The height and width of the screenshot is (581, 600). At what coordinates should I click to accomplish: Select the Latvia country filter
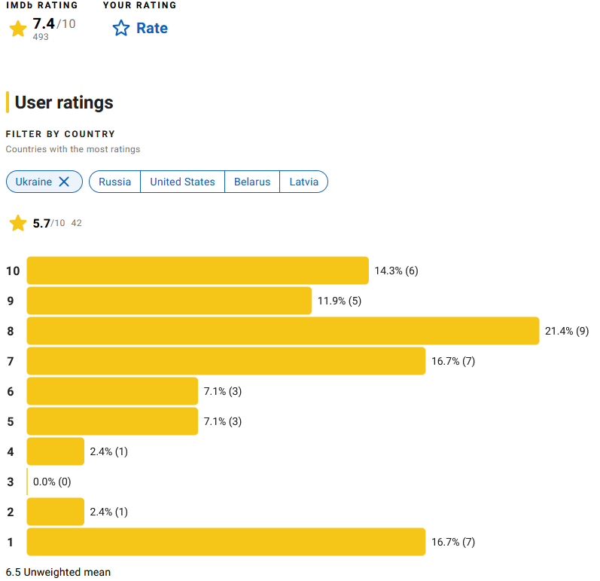pos(303,182)
